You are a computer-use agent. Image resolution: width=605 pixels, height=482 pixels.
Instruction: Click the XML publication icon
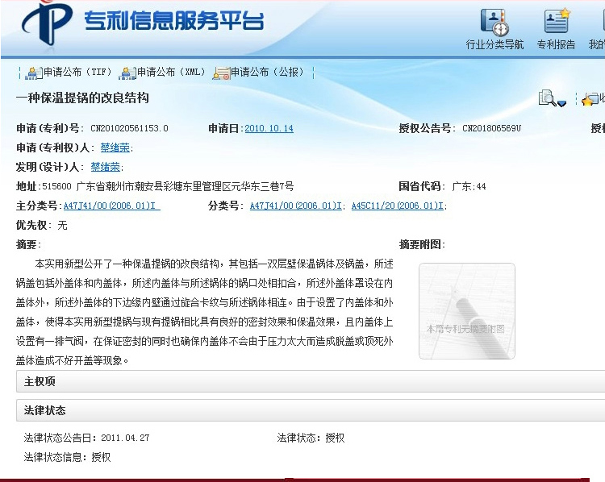pos(127,73)
